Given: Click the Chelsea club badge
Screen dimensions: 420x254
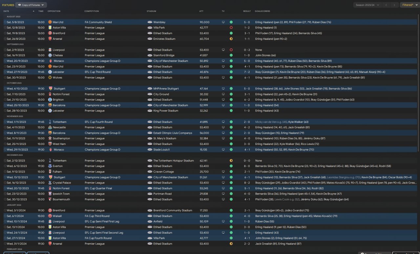Looking at the screenshot, I should pyautogui.click(x=50, y=55).
